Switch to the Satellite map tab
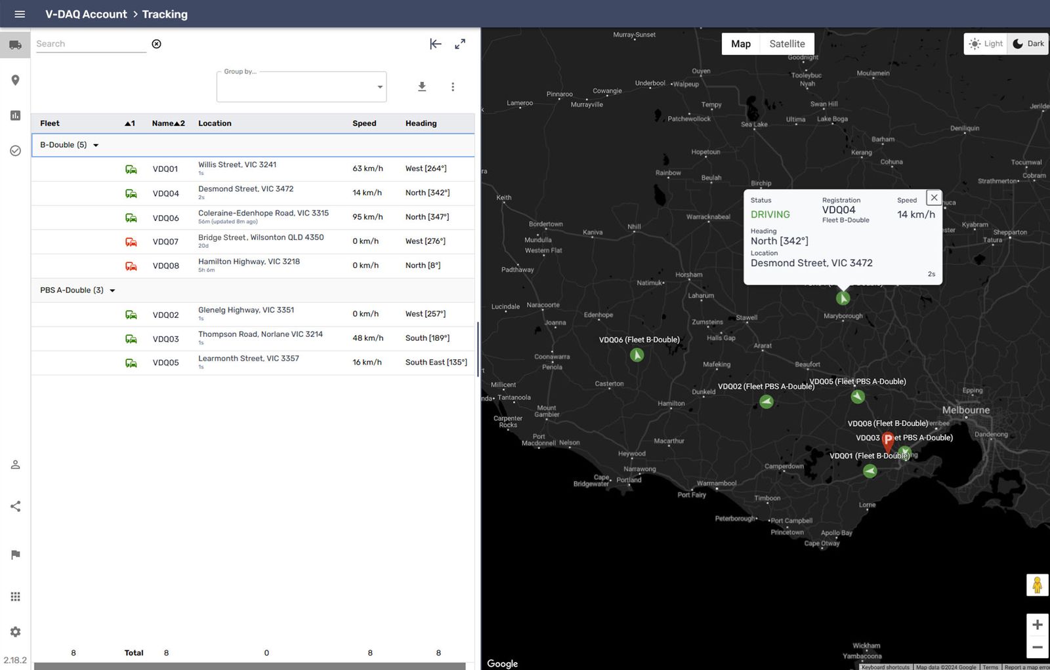Screen dimensions: 1050x670 coord(787,43)
